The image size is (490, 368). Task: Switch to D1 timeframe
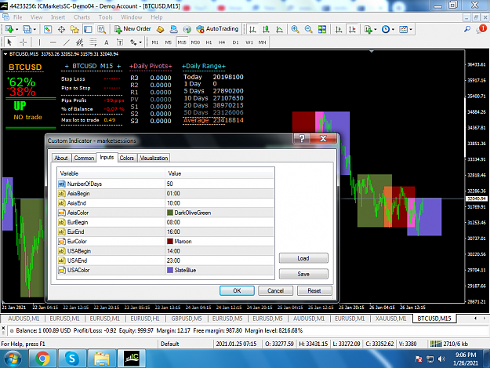pyautogui.click(x=235, y=42)
